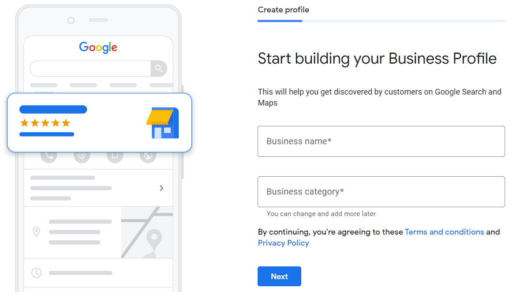Click the Google logo in phone mockup

tap(98, 47)
